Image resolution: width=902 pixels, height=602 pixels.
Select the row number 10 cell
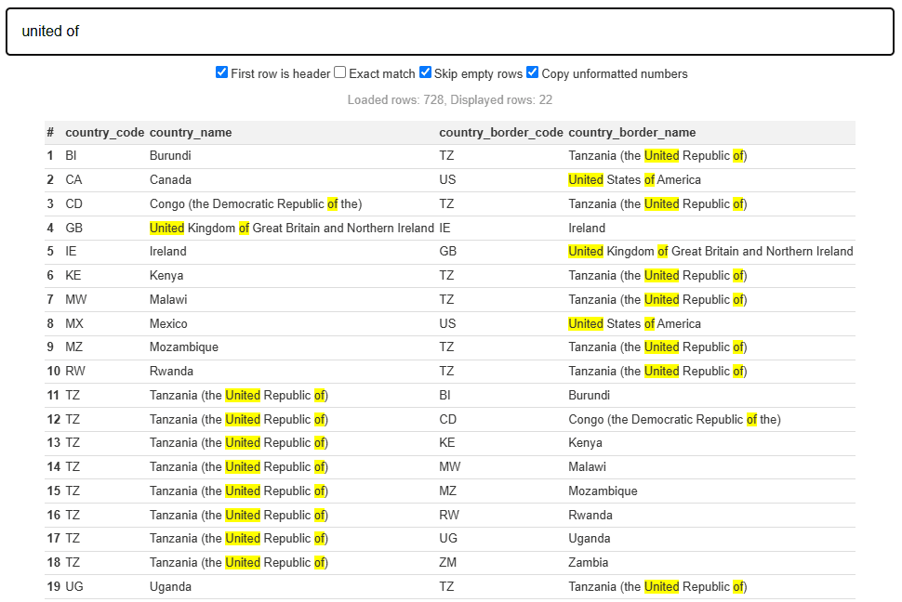coord(54,372)
